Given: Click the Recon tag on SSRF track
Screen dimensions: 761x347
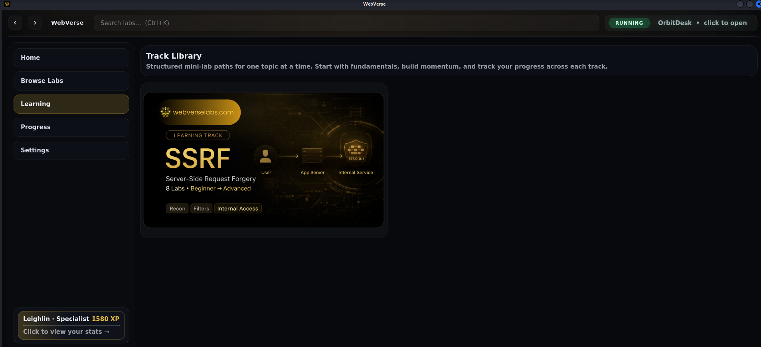Looking at the screenshot, I should click(177, 209).
